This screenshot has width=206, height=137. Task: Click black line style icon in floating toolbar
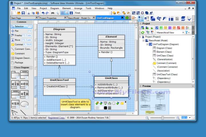[x=110, y=108]
